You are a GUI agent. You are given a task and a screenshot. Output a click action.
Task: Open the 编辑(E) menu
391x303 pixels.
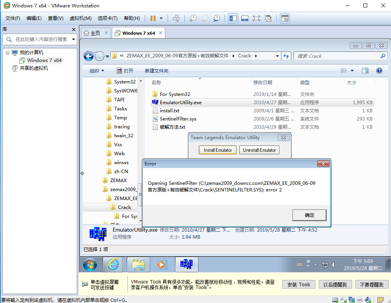tap(34, 18)
